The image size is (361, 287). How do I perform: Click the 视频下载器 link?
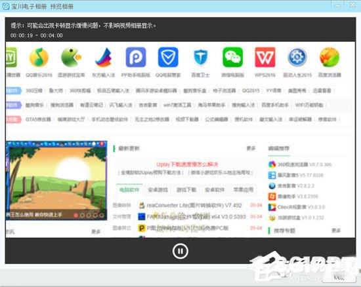coord(187,119)
